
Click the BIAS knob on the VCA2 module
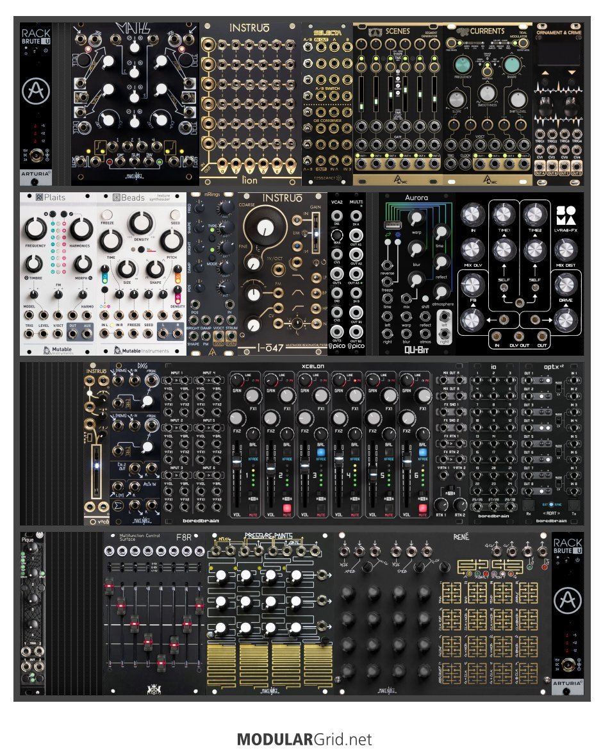337,235
